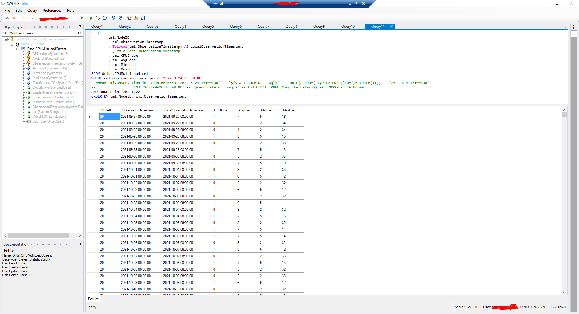Collapse the Orion (208 items) node

pyautogui.click(x=12, y=44)
